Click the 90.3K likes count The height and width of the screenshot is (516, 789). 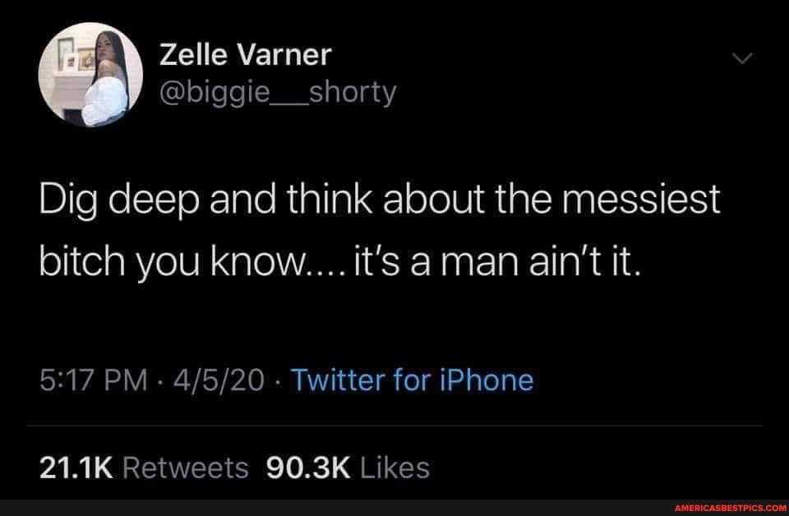coord(310,468)
